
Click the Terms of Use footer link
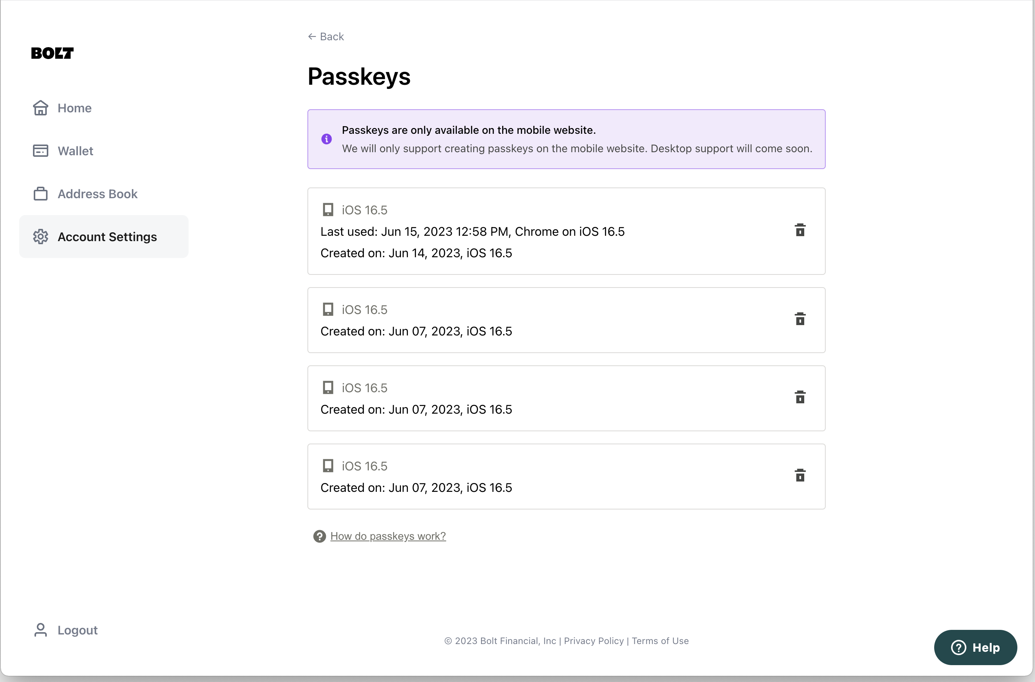click(x=660, y=640)
